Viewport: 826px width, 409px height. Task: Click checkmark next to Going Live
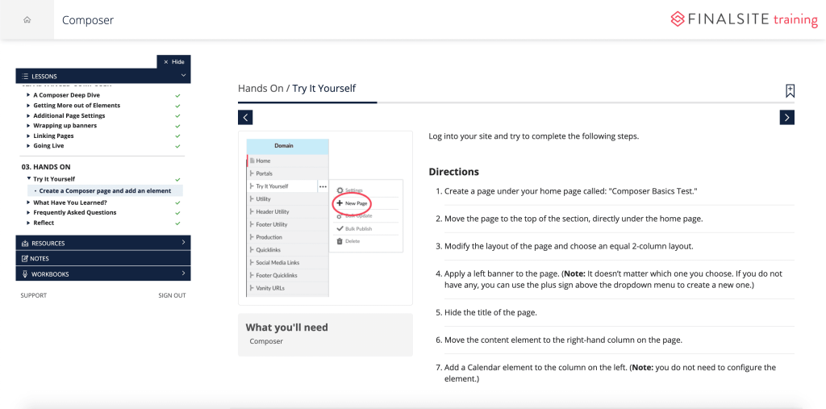coord(177,146)
